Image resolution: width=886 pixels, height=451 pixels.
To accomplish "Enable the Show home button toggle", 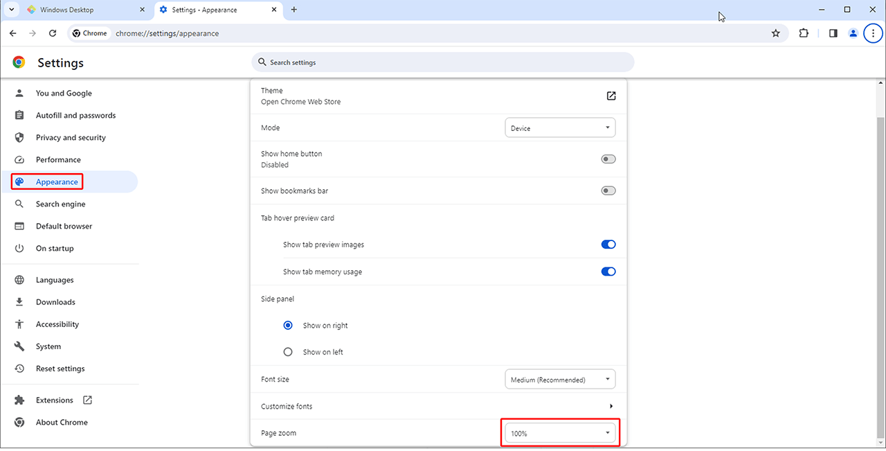I will tap(608, 159).
